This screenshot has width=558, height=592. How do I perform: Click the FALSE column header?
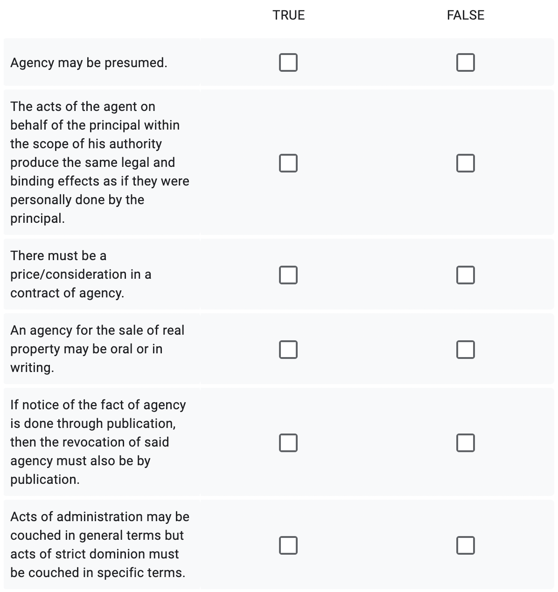465,15
